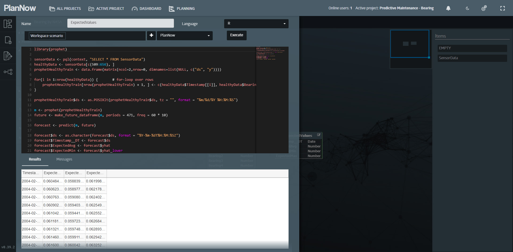
Task: Open the workflow nodes sidebar icon
Action: click(x=8, y=72)
